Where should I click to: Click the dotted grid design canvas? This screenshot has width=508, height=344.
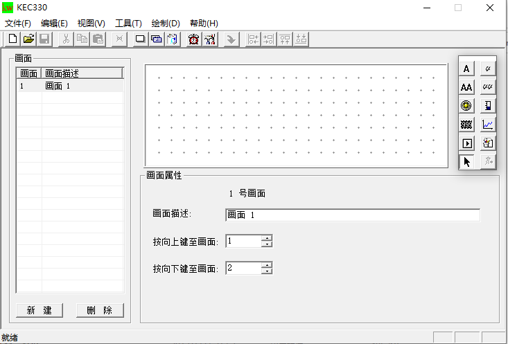point(296,116)
